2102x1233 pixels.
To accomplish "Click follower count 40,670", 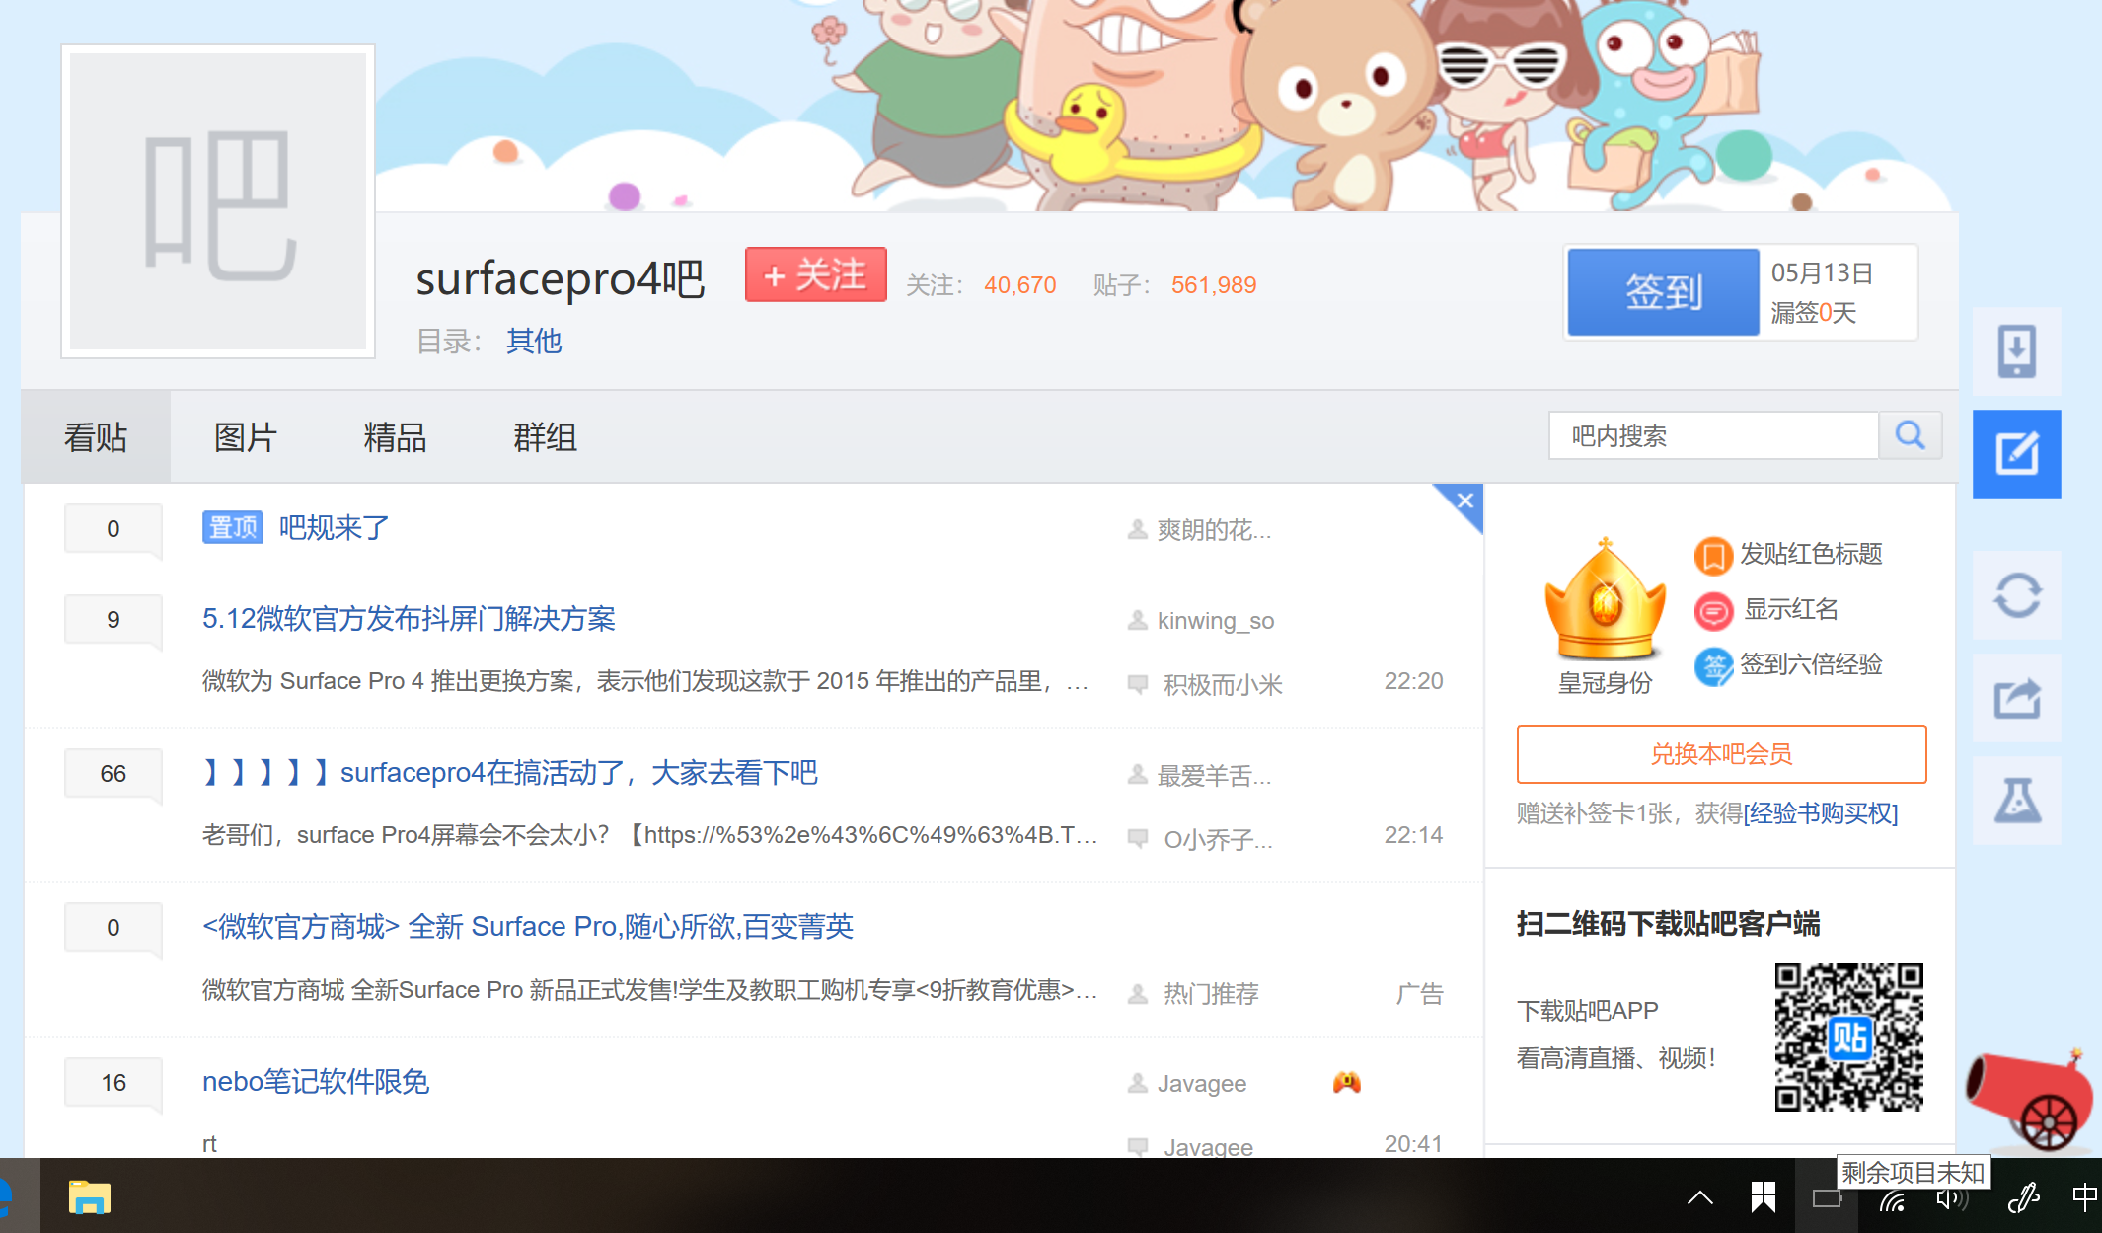I will pyautogui.click(x=1020, y=285).
